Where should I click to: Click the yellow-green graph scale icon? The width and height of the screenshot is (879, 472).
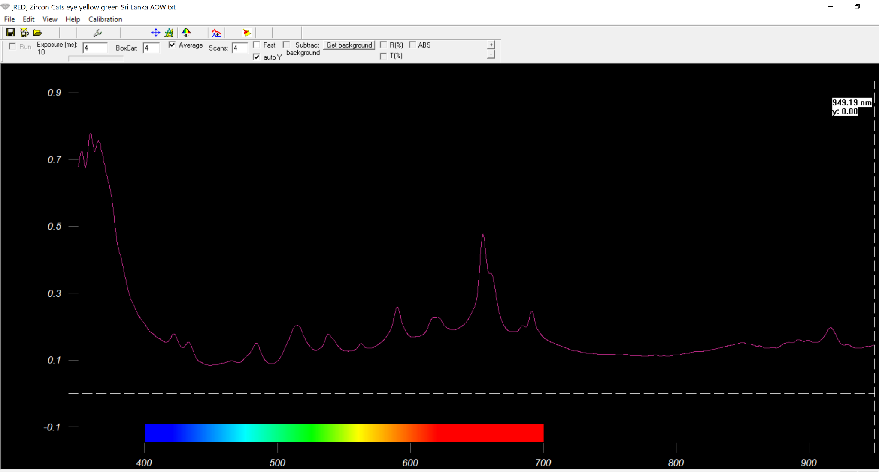(169, 33)
